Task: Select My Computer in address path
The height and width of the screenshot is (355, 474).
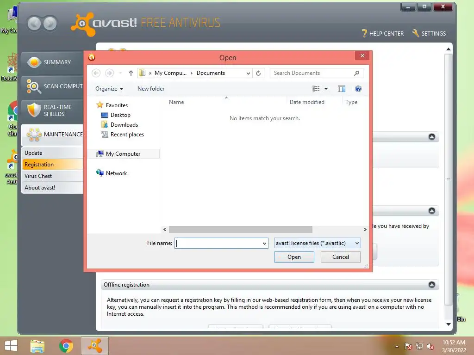Action: click(170, 73)
